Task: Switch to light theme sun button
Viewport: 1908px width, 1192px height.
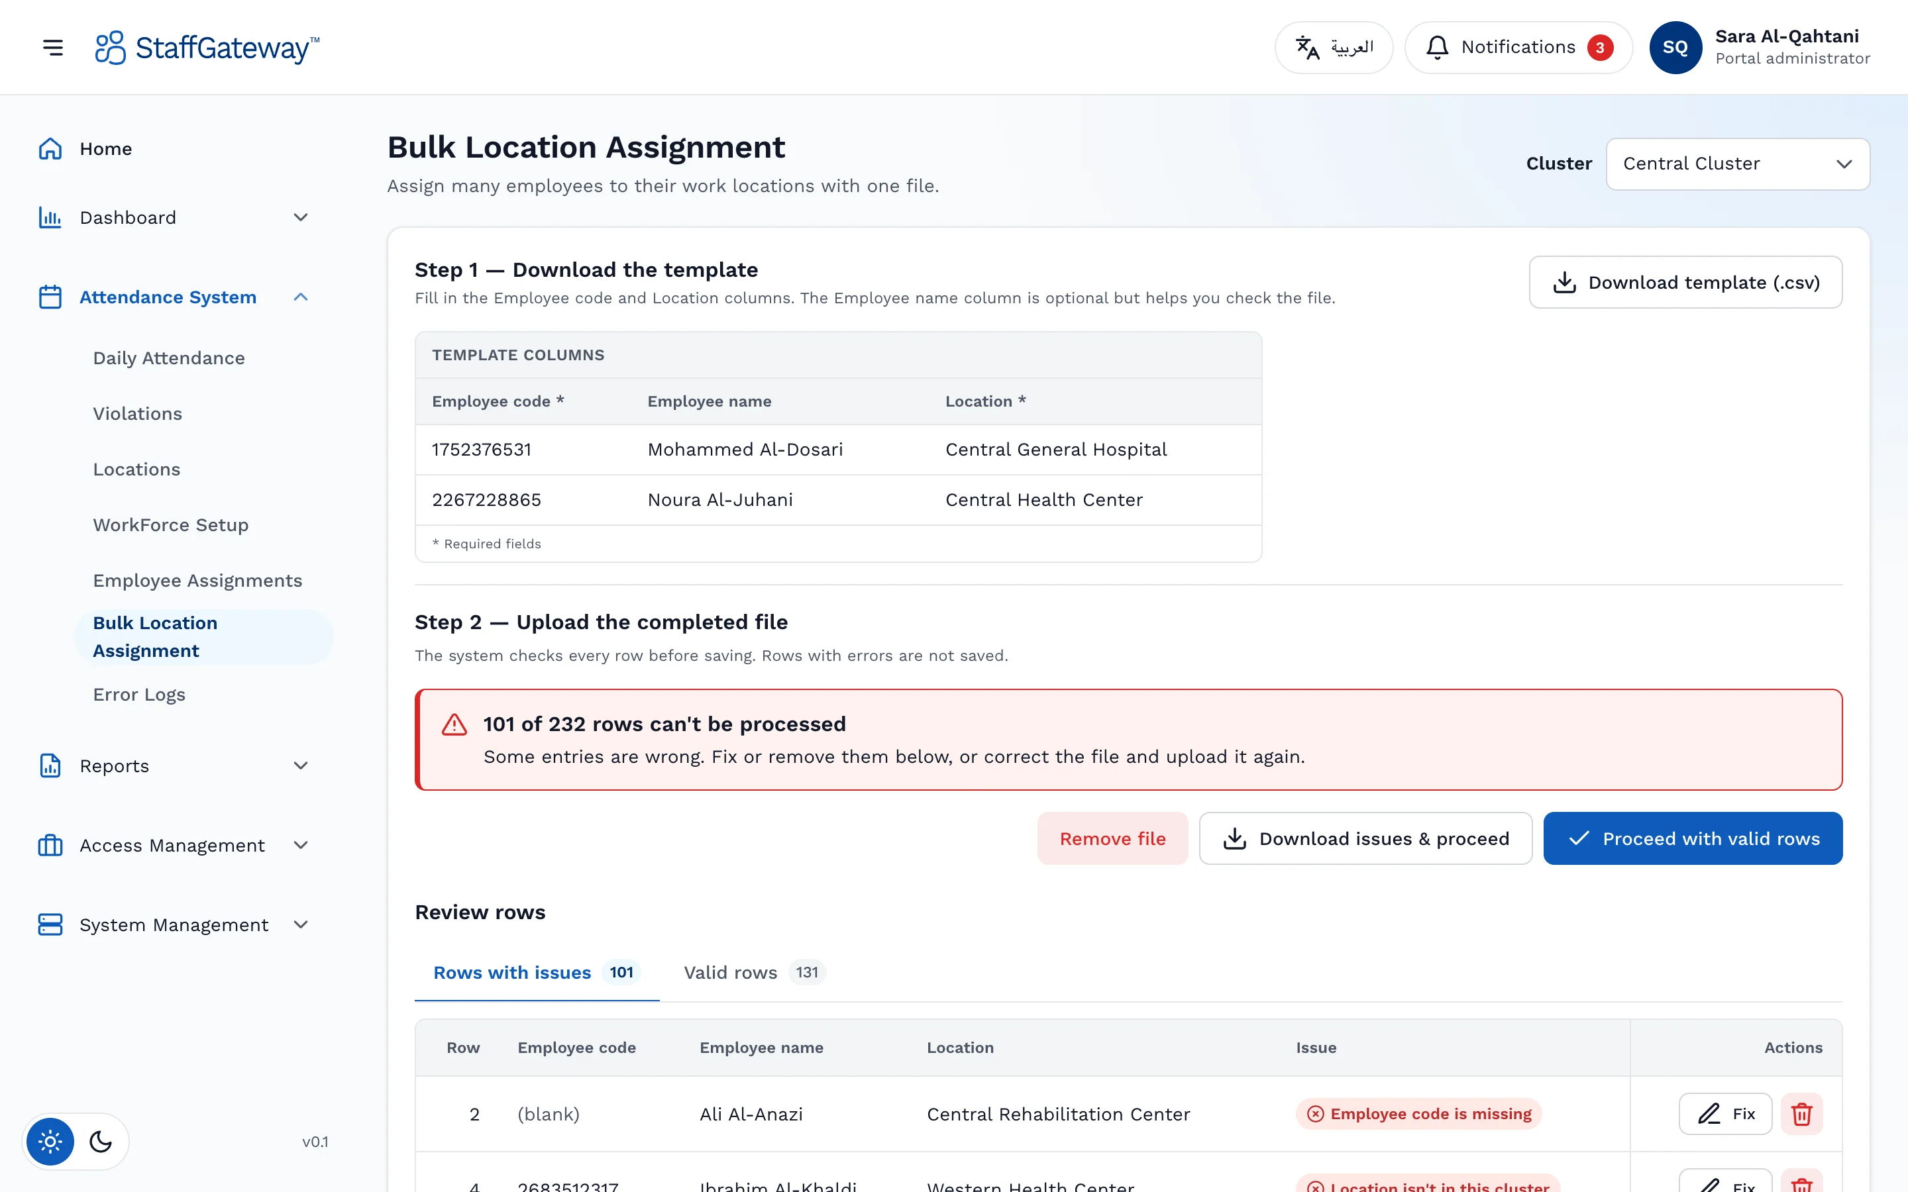Action: coord(50,1142)
